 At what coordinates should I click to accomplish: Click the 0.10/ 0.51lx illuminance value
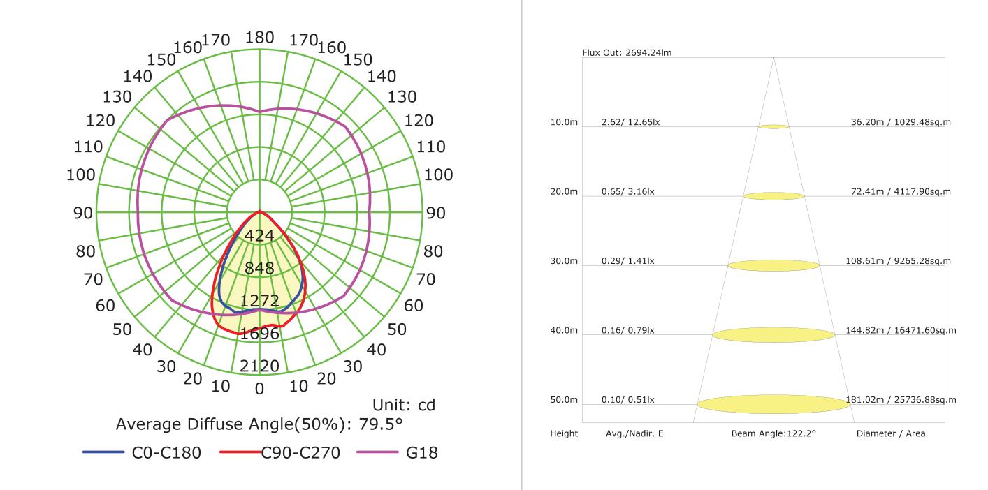(x=628, y=400)
